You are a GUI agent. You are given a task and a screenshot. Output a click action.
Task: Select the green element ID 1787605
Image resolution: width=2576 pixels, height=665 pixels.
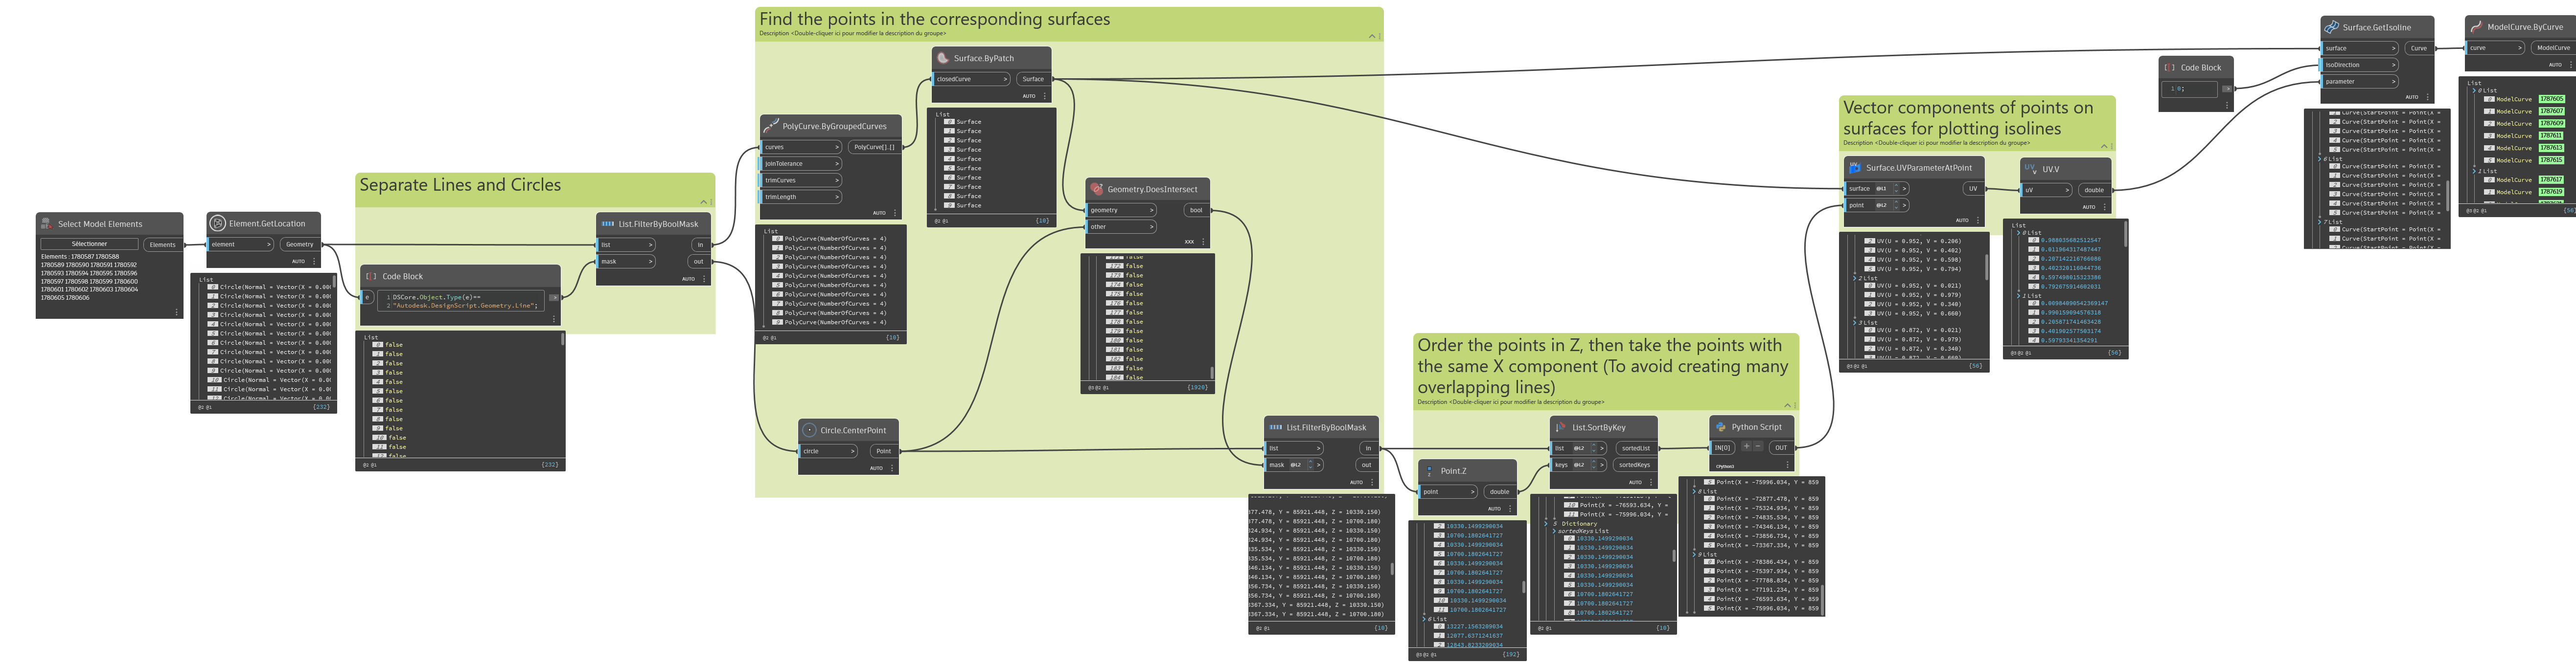click(2552, 99)
